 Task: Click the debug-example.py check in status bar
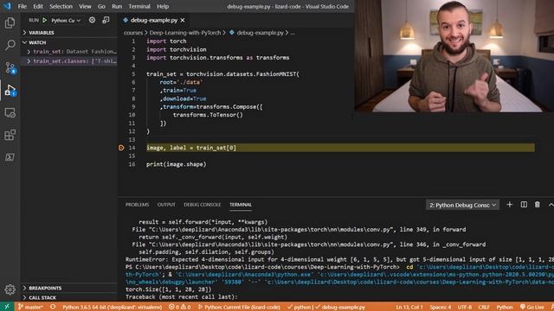coord(340,307)
